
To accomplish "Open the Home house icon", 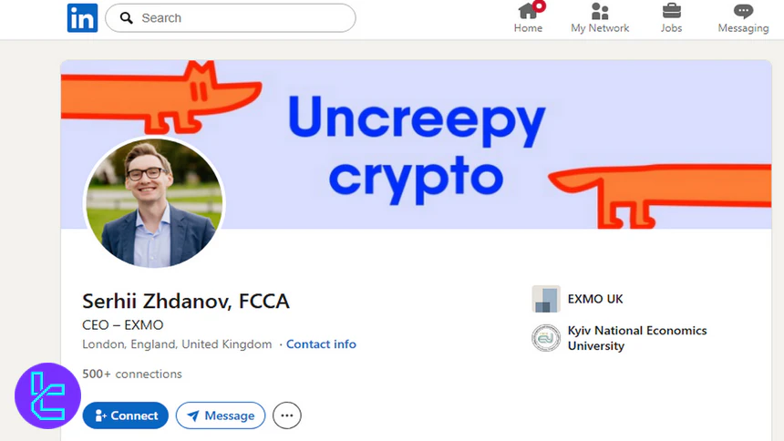I will 528,11.
